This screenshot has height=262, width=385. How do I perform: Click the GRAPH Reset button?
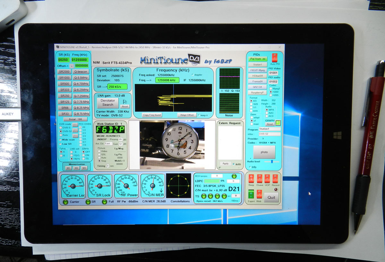(x=270, y=124)
